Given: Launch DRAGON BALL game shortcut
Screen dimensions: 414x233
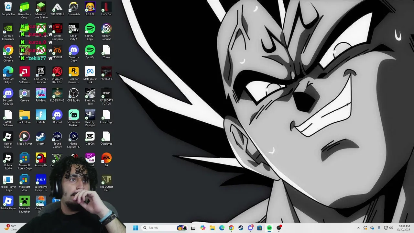Looking at the screenshot, I should tap(57, 75).
